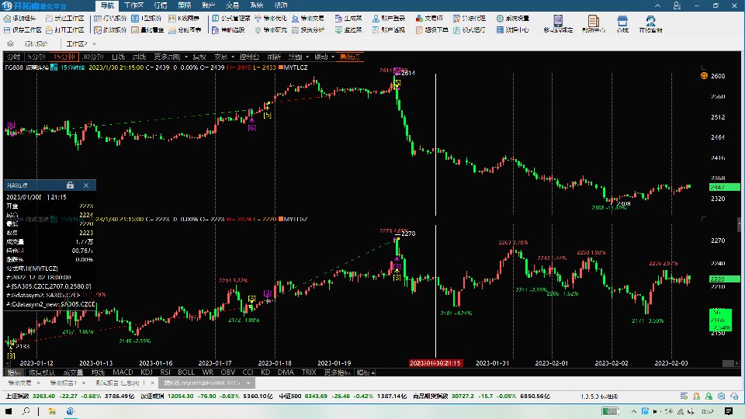This screenshot has height=419, width=745.
Task: Open the 绘图 dropdown arrow
Action: 307,57
